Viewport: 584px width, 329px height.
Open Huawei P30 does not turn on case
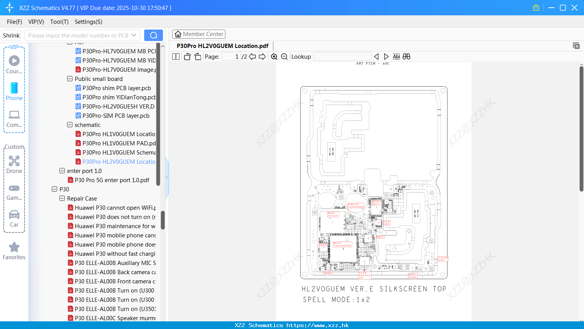coord(112,217)
